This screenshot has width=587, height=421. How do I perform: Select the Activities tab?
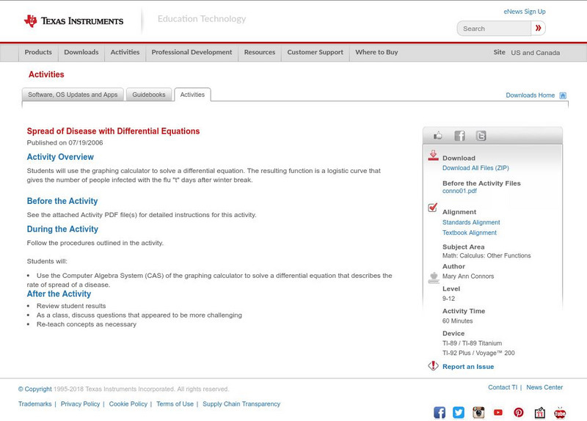(x=192, y=95)
